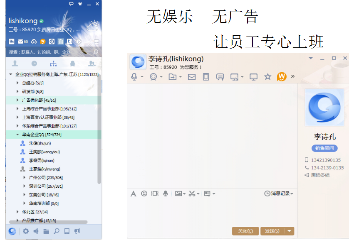Switch to the groups tab (two people icon)
Viewport: 349px width, 240px height.
point(92,64)
